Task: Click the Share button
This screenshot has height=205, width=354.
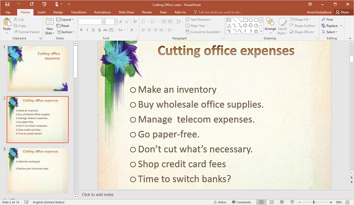Action: 342,12
